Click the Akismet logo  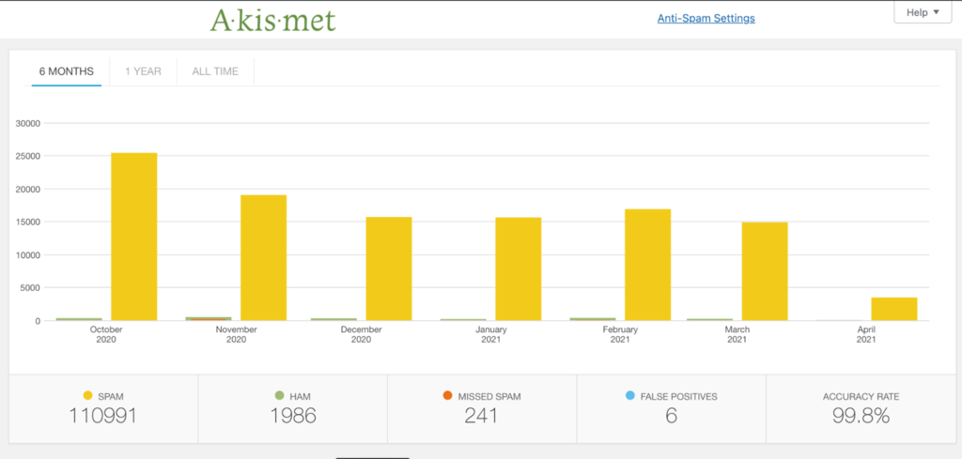272,19
